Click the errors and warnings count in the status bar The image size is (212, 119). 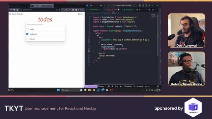pyautogui.click(x=115, y=87)
